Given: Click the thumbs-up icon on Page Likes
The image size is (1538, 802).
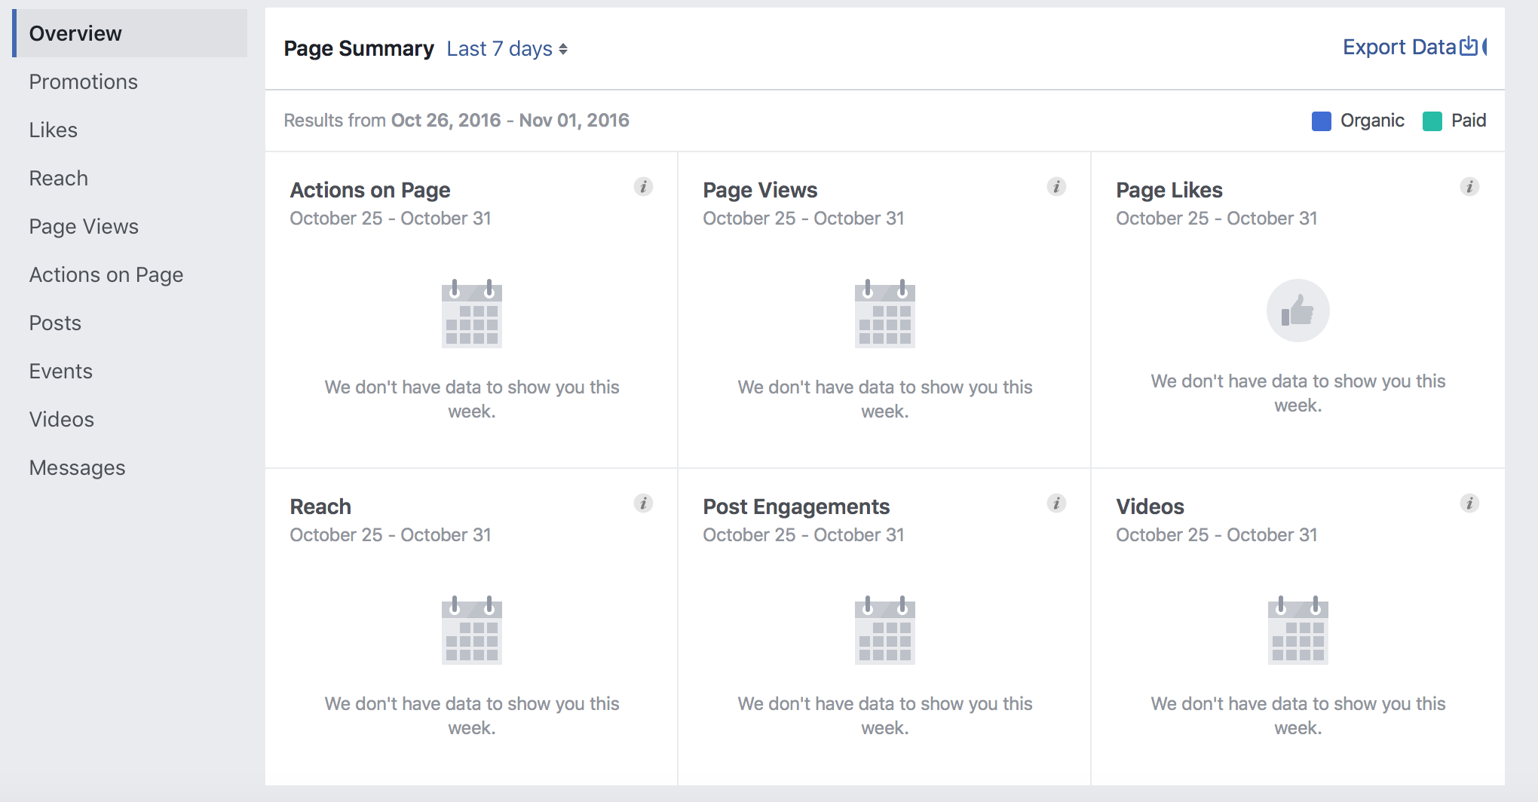Looking at the screenshot, I should pos(1298,310).
